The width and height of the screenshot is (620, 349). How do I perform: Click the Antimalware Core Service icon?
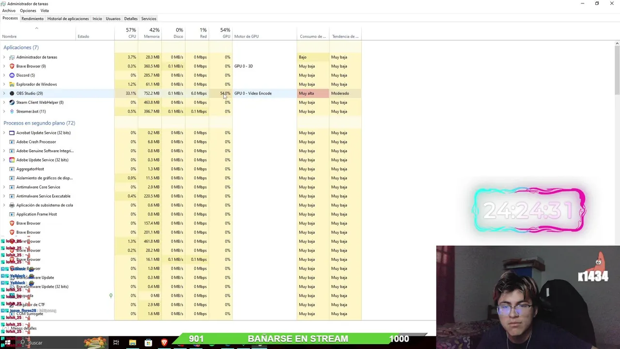click(12, 187)
